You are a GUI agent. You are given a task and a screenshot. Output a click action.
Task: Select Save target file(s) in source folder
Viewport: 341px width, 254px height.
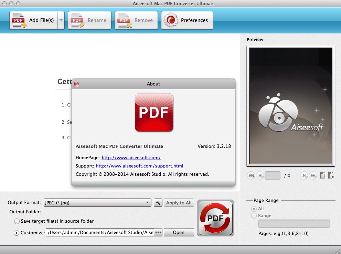click(x=17, y=221)
